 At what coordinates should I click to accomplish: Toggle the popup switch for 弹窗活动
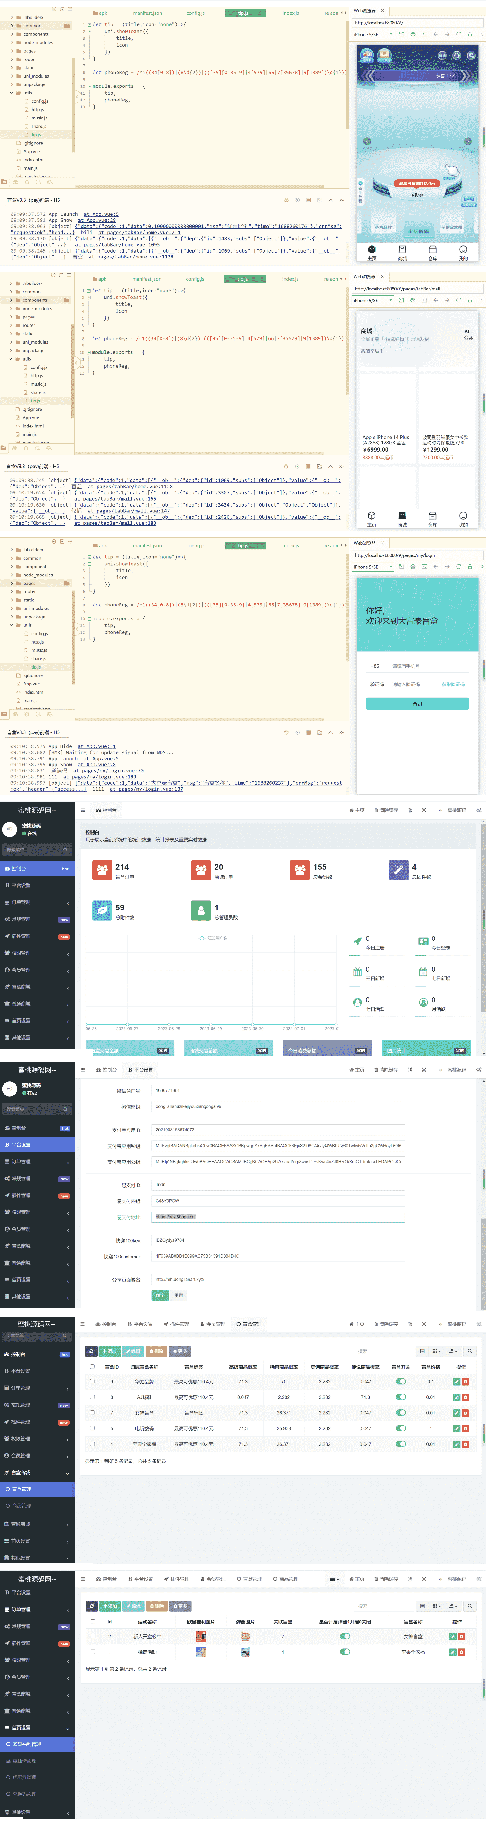[x=345, y=1652]
